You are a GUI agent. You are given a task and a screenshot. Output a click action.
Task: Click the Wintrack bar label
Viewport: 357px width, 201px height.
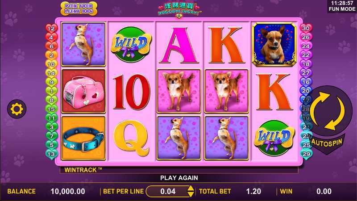(83, 170)
